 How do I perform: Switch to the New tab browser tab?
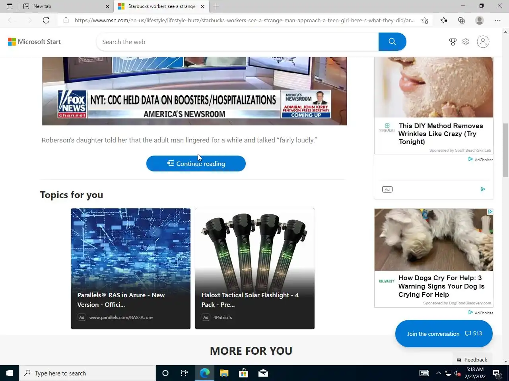click(66, 6)
